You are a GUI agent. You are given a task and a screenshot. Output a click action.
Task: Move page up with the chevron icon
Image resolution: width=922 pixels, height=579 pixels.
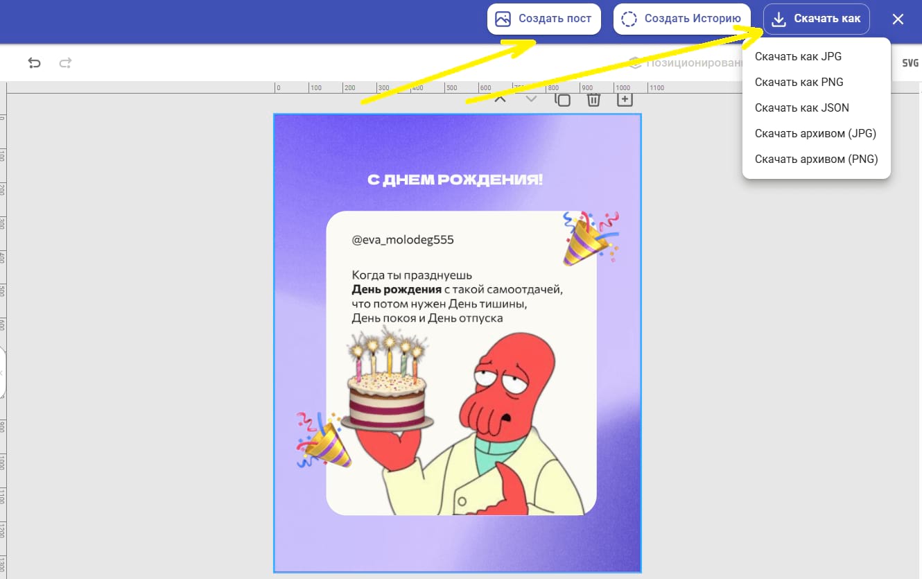click(x=500, y=99)
